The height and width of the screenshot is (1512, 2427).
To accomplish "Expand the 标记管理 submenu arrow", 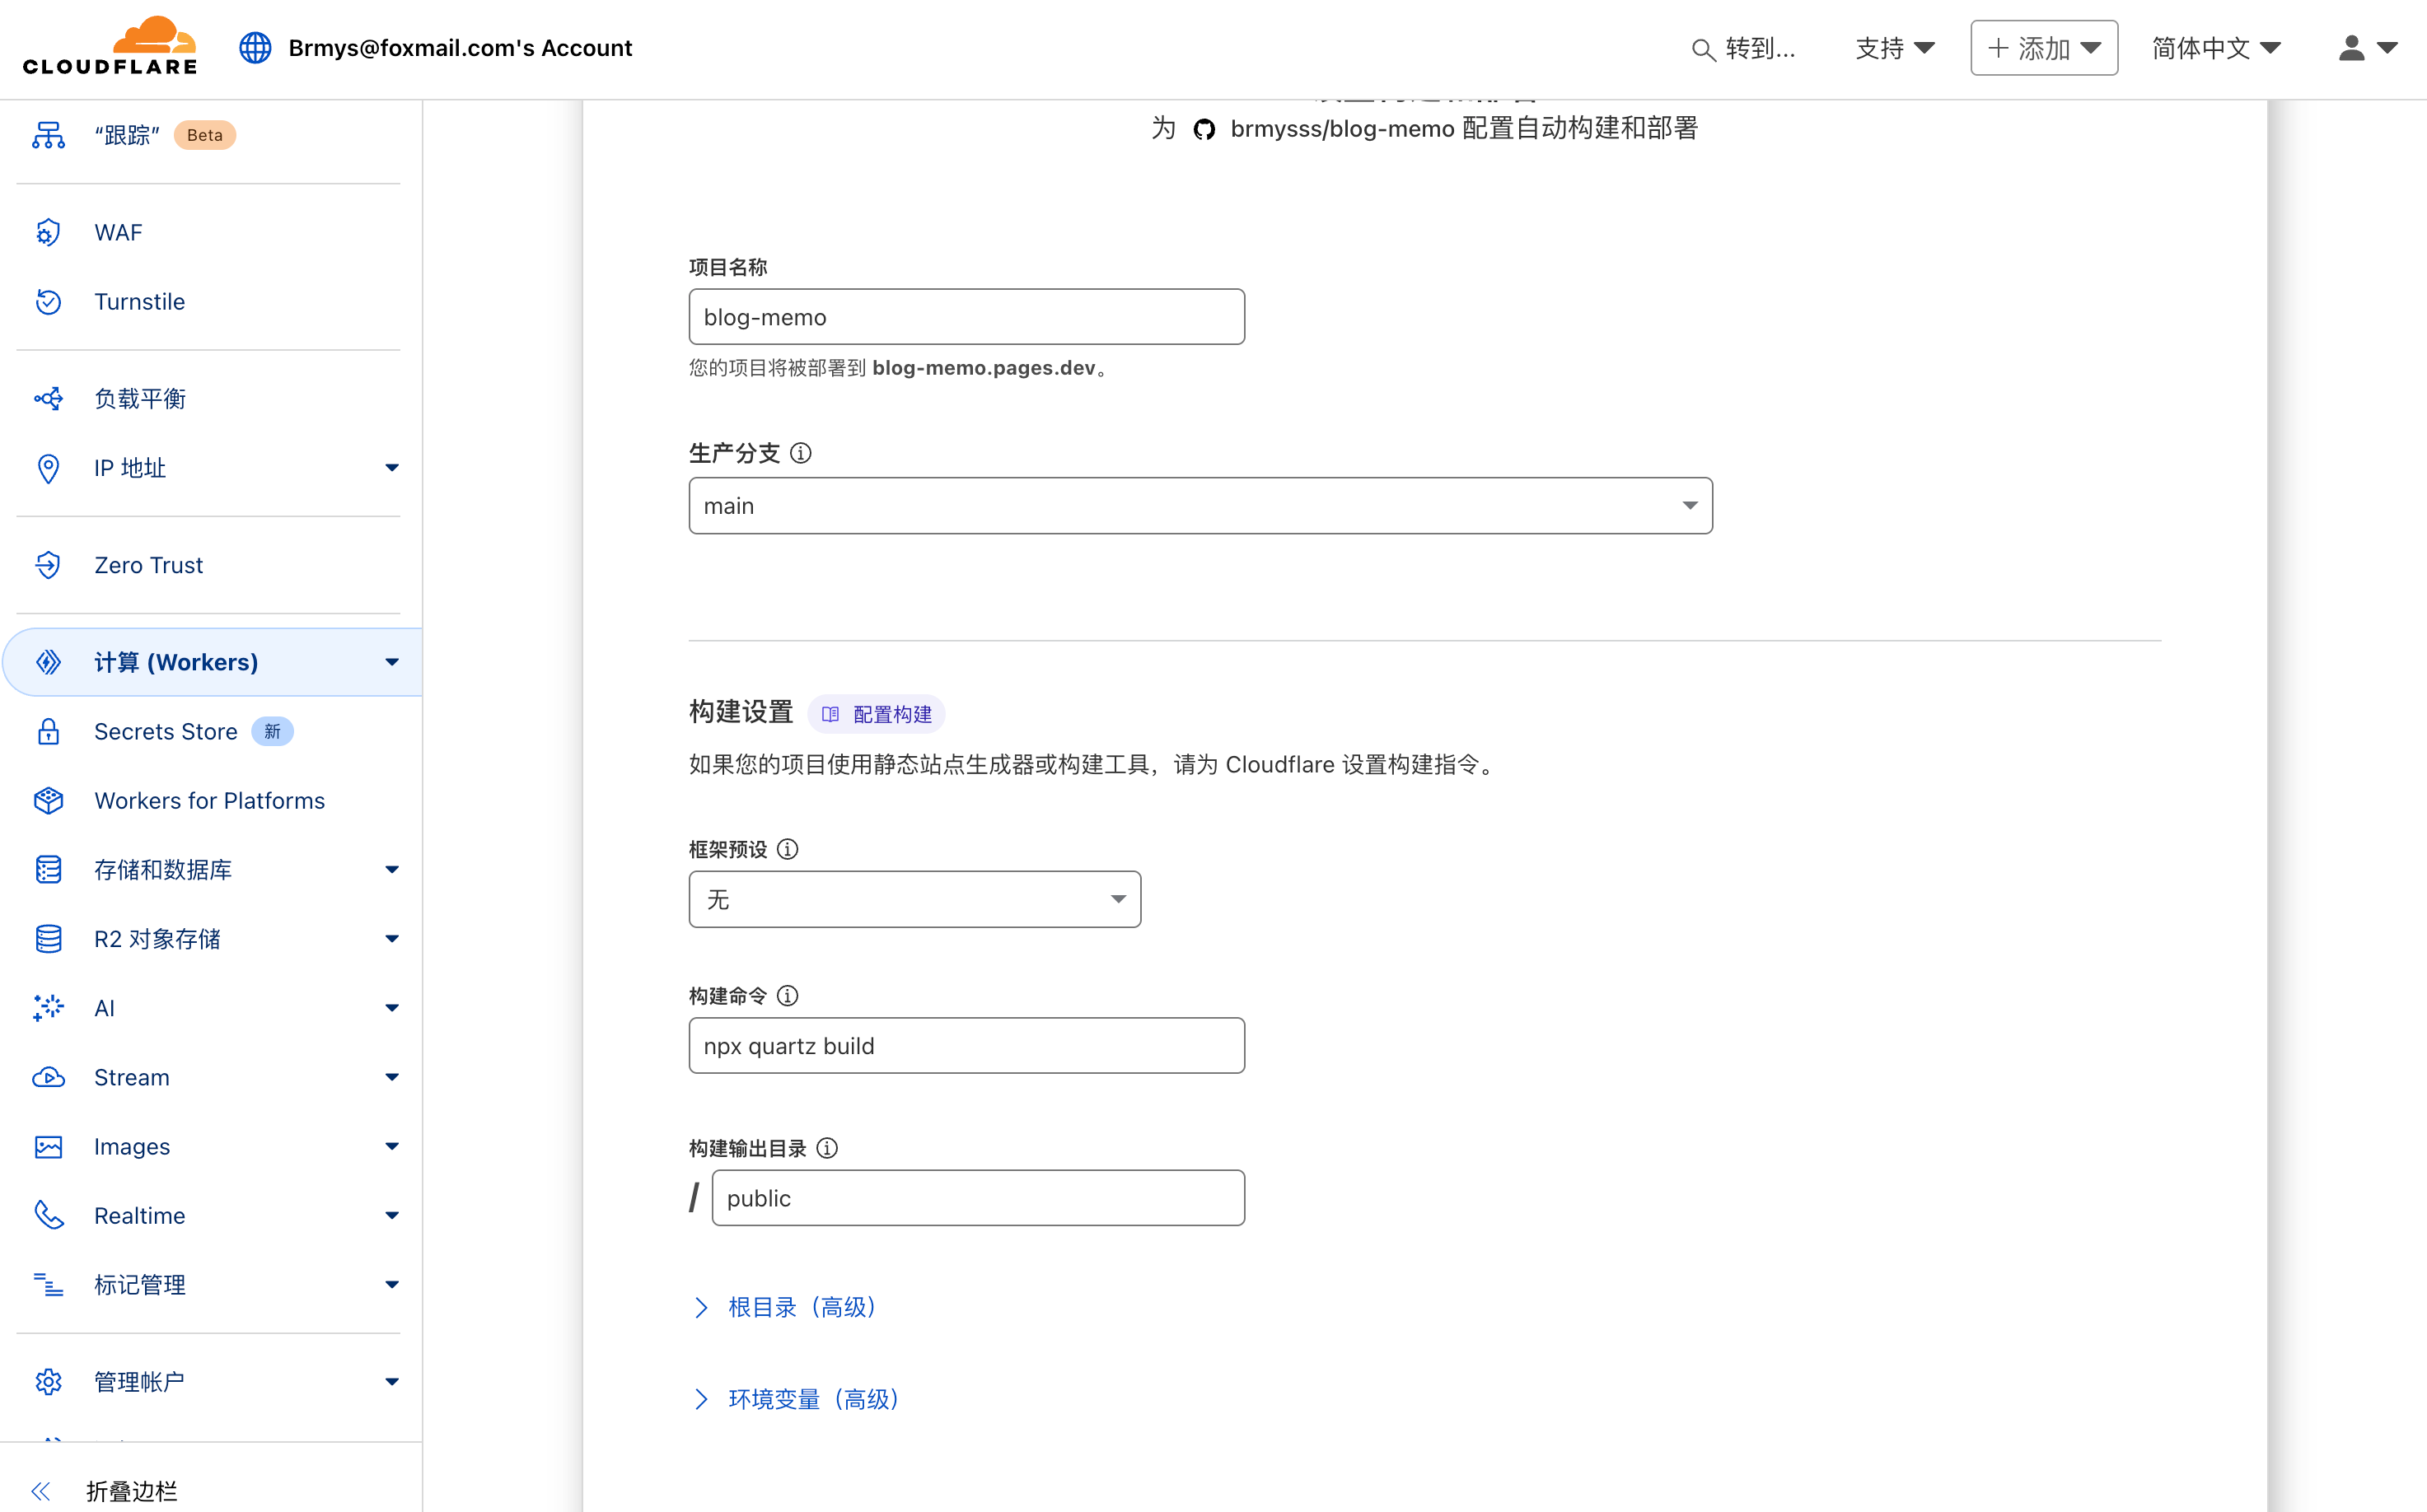I will click(x=392, y=1285).
